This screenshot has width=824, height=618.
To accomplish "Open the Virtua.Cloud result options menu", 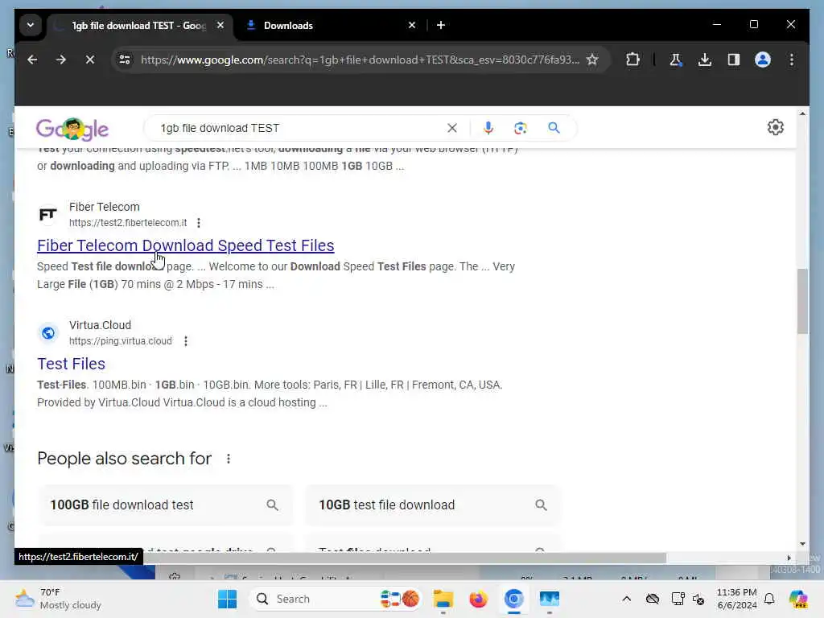I will pos(186,341).
